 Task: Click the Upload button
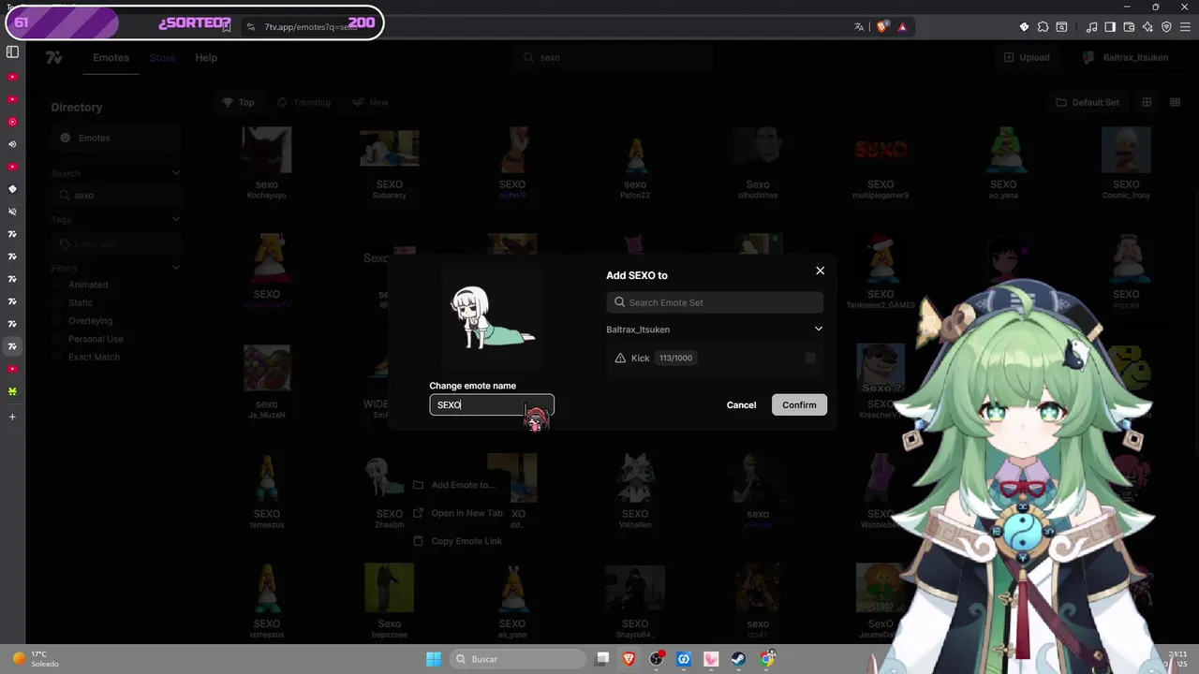pyautogui.click(x=1026, y=58)
